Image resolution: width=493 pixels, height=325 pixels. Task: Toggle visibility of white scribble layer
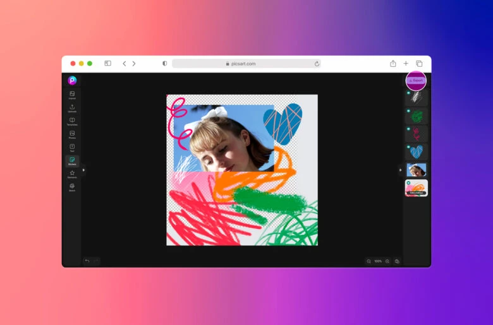408,93
